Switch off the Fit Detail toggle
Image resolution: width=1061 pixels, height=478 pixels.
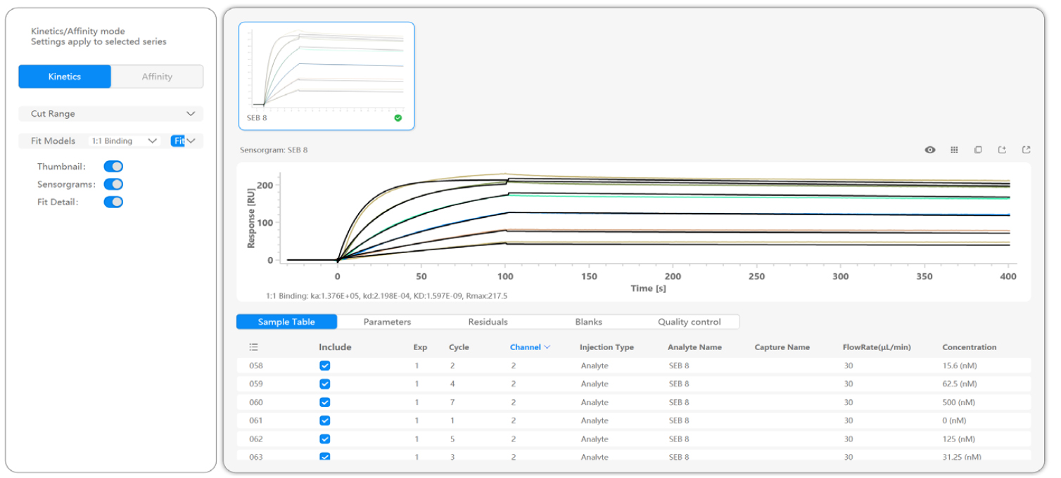[x=113, y=202]
